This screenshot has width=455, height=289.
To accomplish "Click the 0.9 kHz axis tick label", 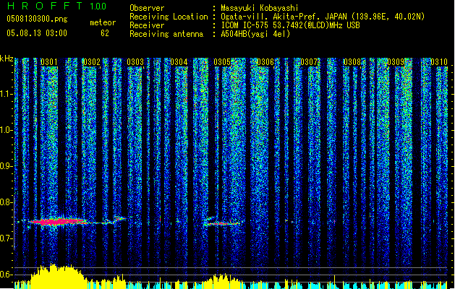I will pyautogui.click(x=7, y=166).
